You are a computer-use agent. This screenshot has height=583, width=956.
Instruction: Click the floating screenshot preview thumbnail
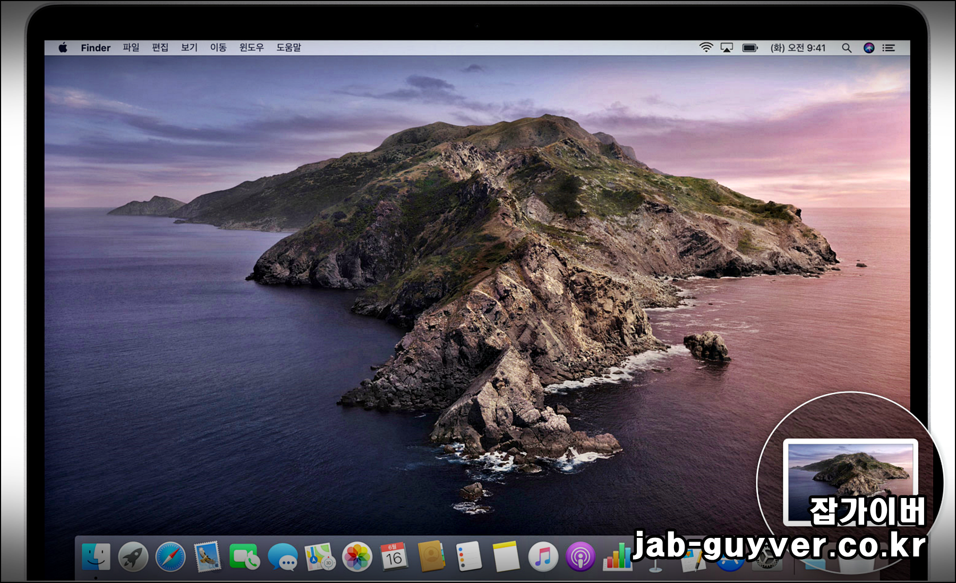(850, 482)
